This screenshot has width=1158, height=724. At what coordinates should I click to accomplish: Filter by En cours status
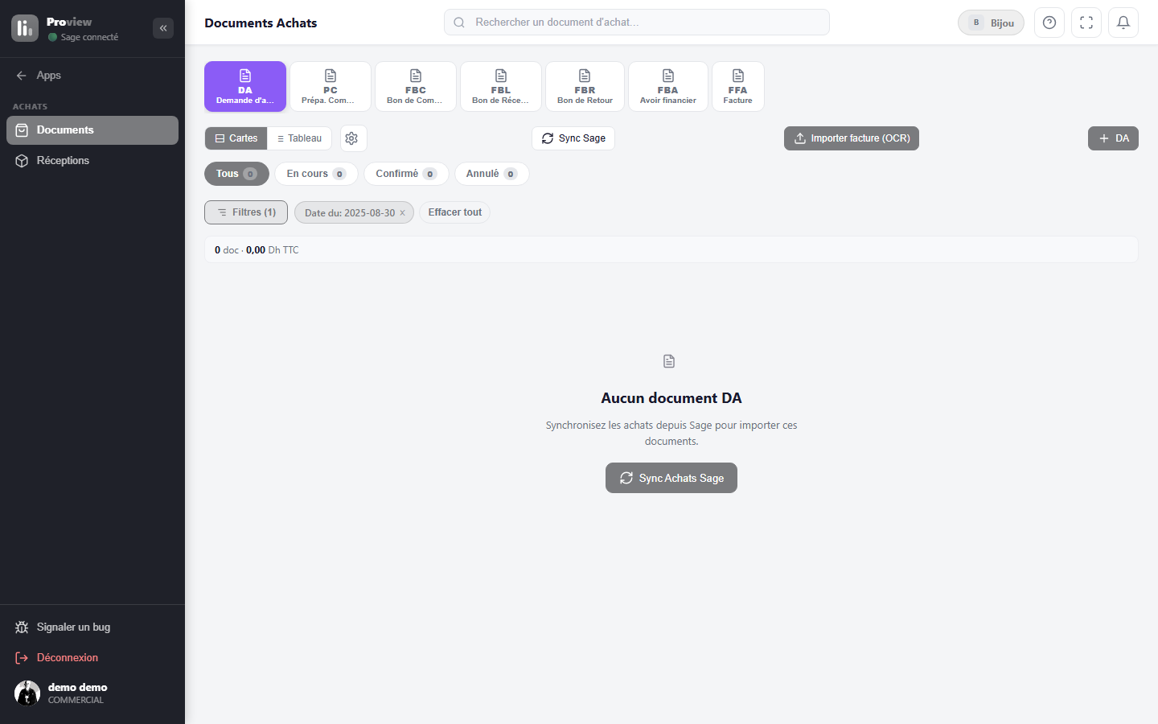tap(316, 174)
